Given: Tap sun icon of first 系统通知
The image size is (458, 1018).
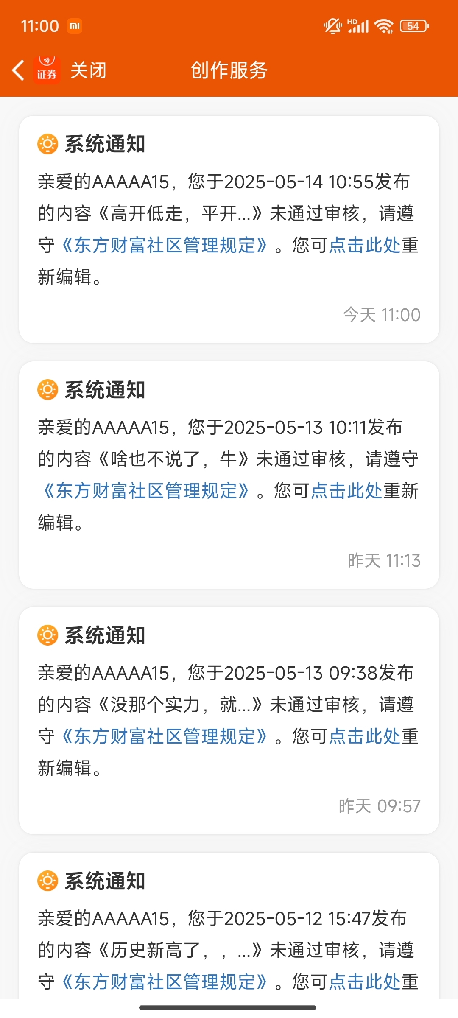Looking at the screenshot, I should tap(47, 144).
